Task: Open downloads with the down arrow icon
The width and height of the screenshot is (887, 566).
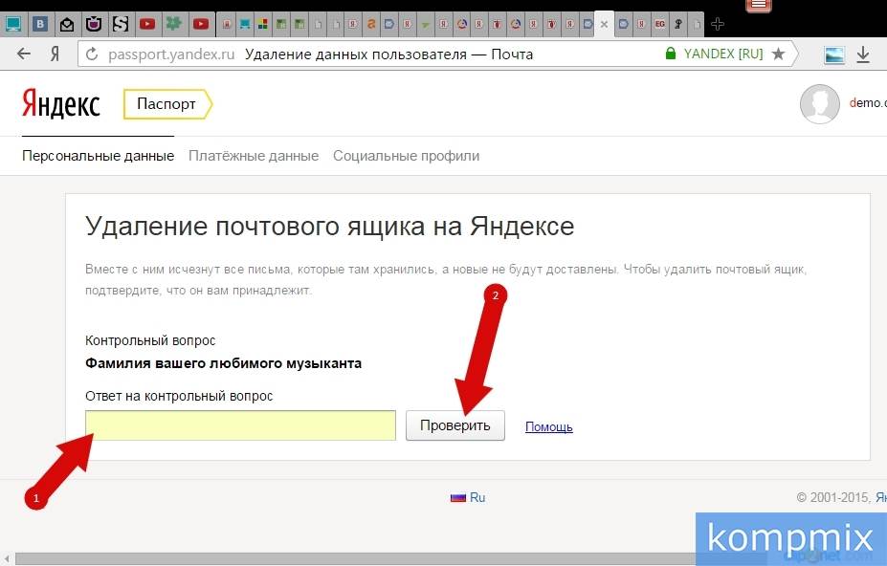Action: (863, 54)
